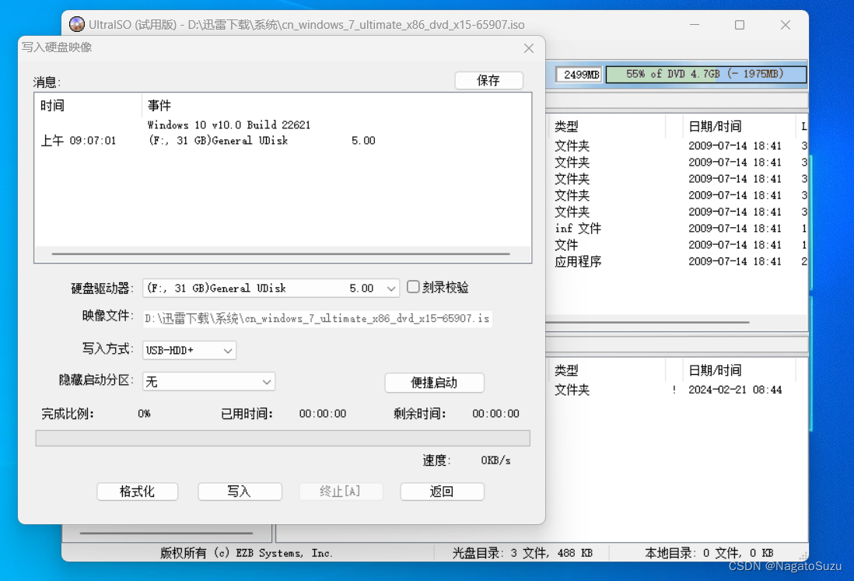Click upper 类型 column header in UltraISO window
Viewport: 854px width, 581px height.
[x=607, y=126]
